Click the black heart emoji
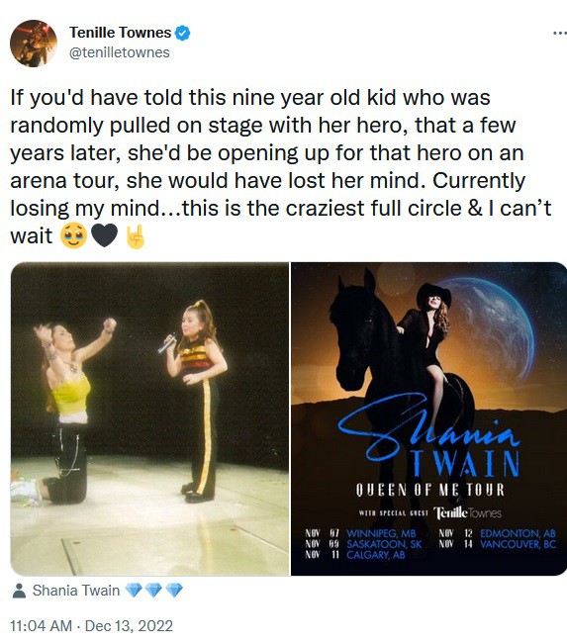567x644 pixels. (x=104, y=236)
